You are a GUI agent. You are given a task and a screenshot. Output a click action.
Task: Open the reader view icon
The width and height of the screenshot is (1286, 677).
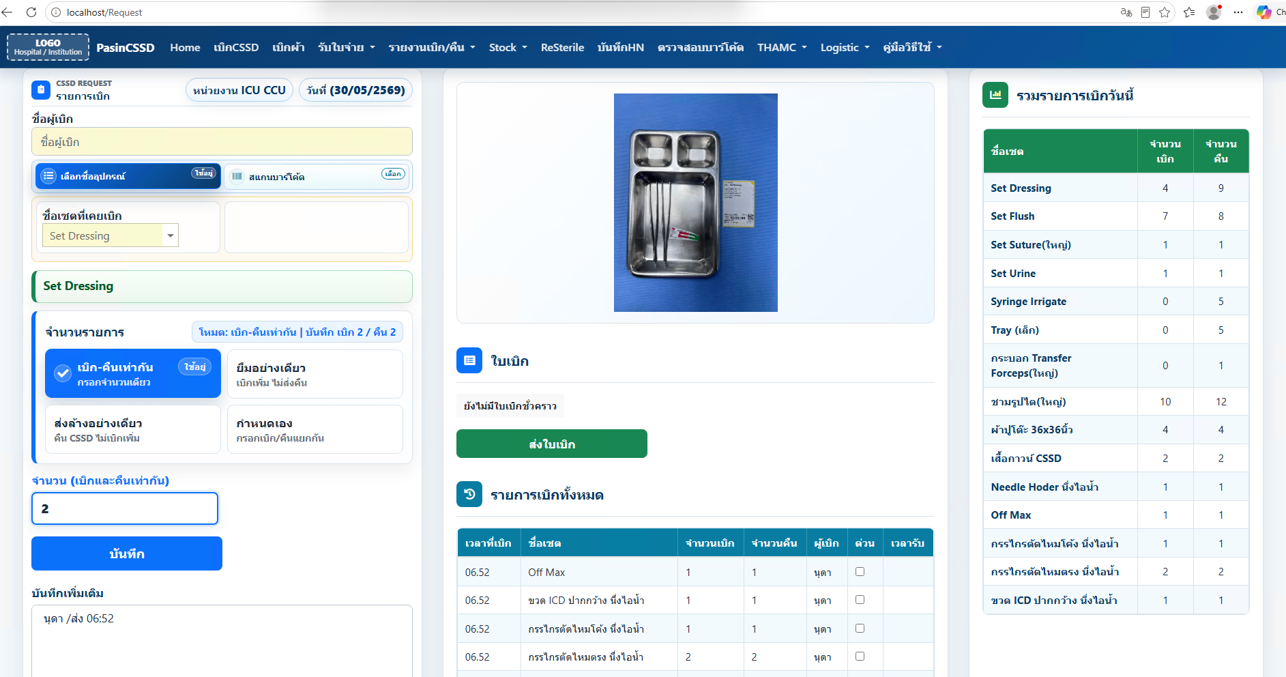[x=1145, y=12]
